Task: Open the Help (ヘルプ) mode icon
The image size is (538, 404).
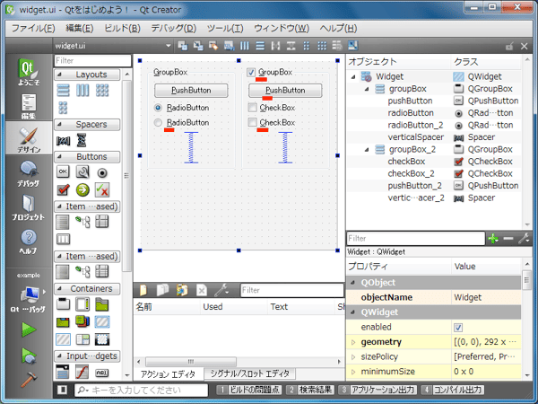Action: pos(29,243)
